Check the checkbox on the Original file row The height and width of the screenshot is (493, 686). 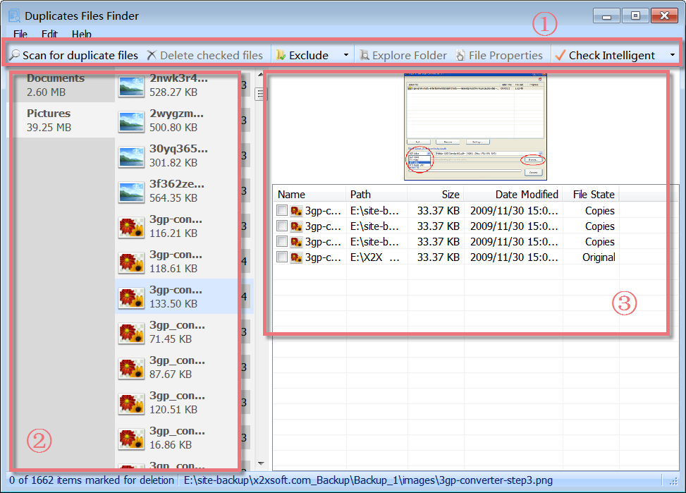coord(283,257)
